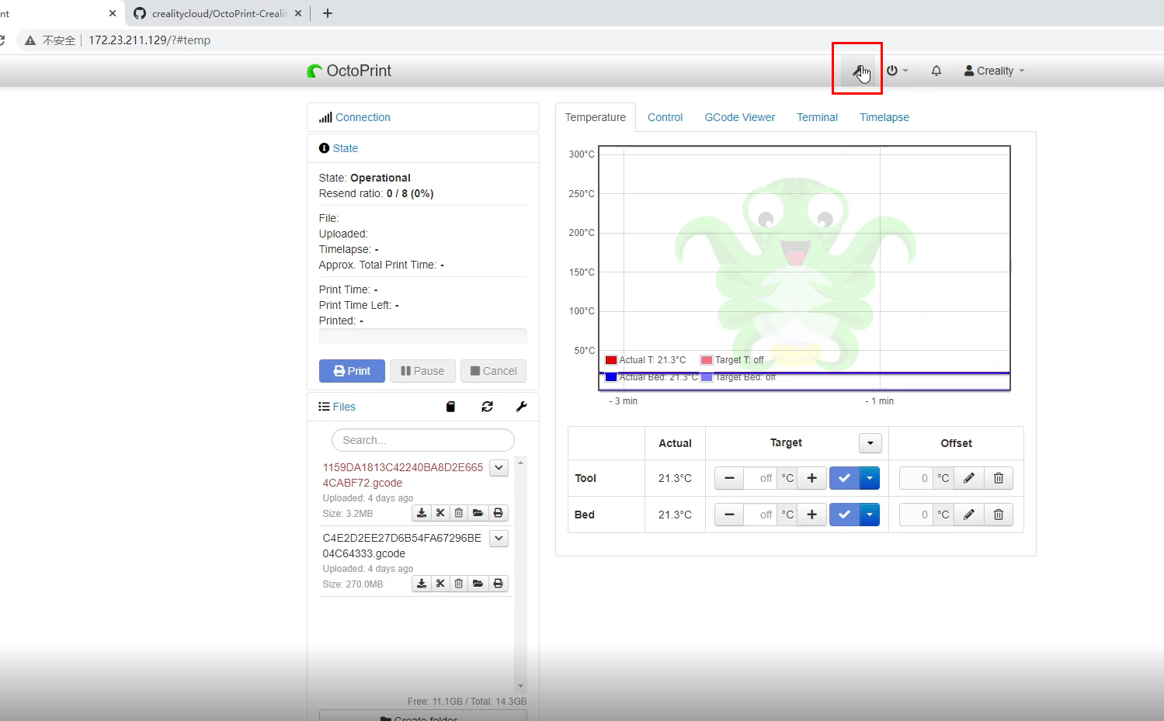Switch to crealitycloud/OctoPrint GitHub tab
The image size is (1164, 721).
coord(217,13)
